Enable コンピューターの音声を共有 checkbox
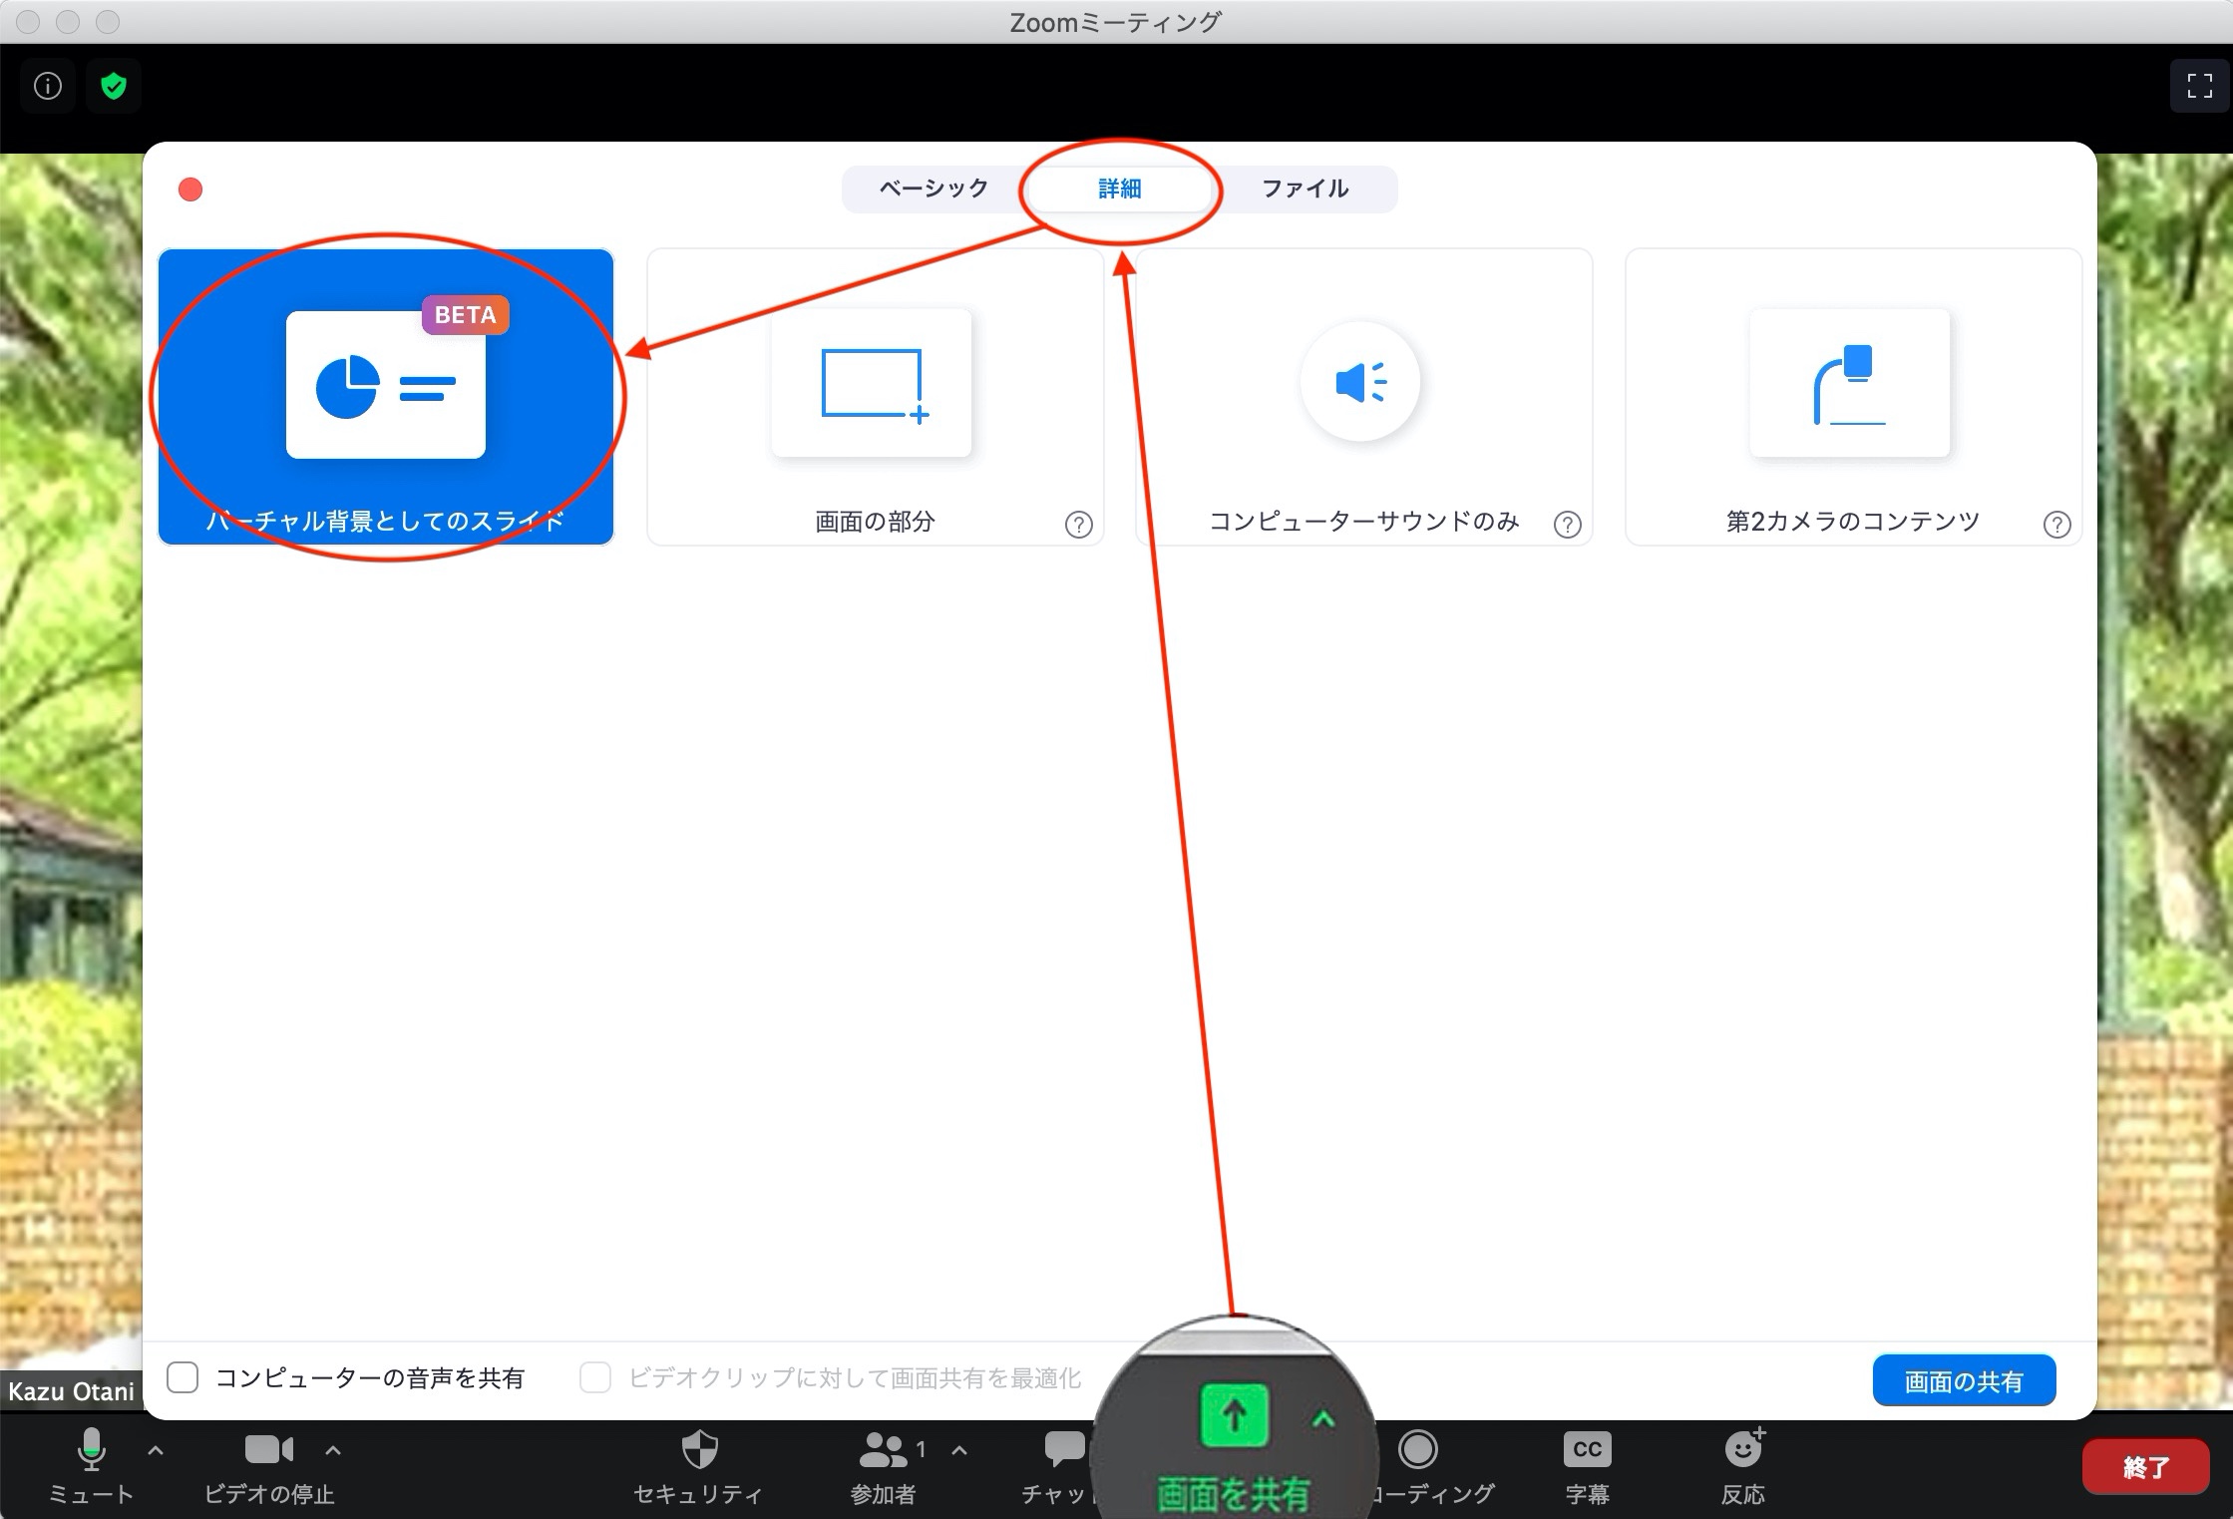The height and width of the screenshot is (1519, 2233). [x=183, y=1377]
